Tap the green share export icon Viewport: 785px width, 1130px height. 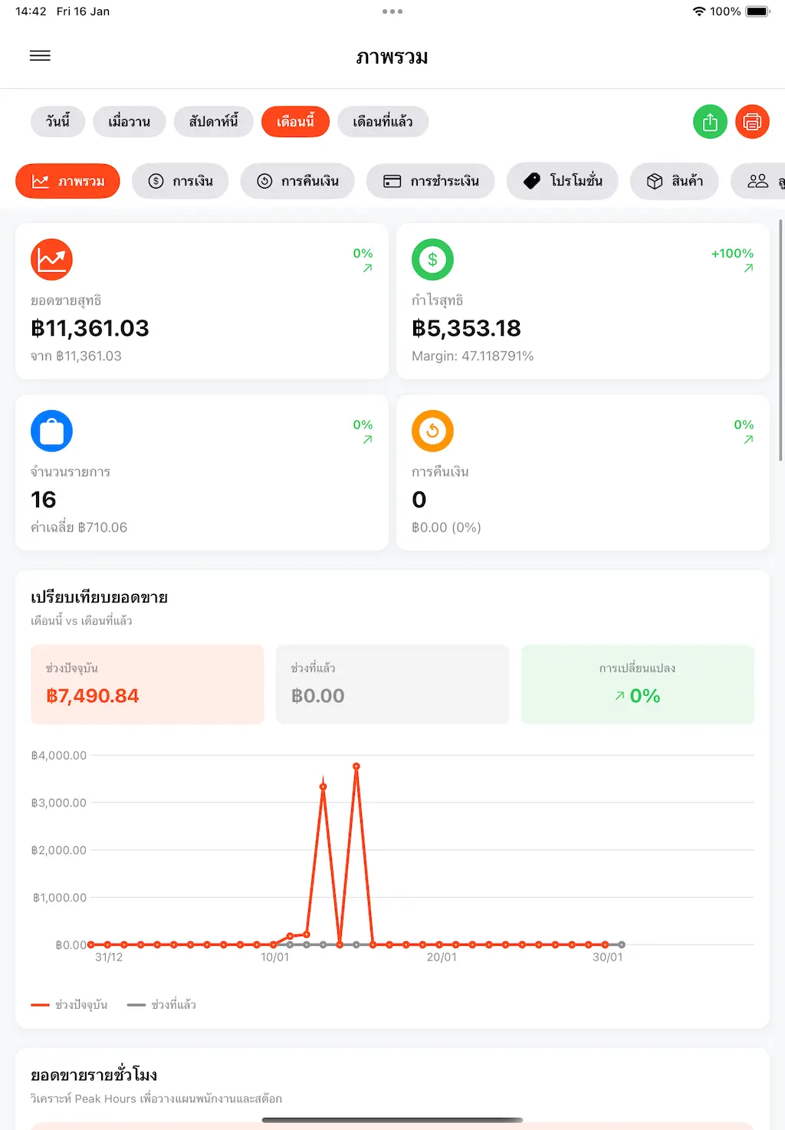[710, 122]
